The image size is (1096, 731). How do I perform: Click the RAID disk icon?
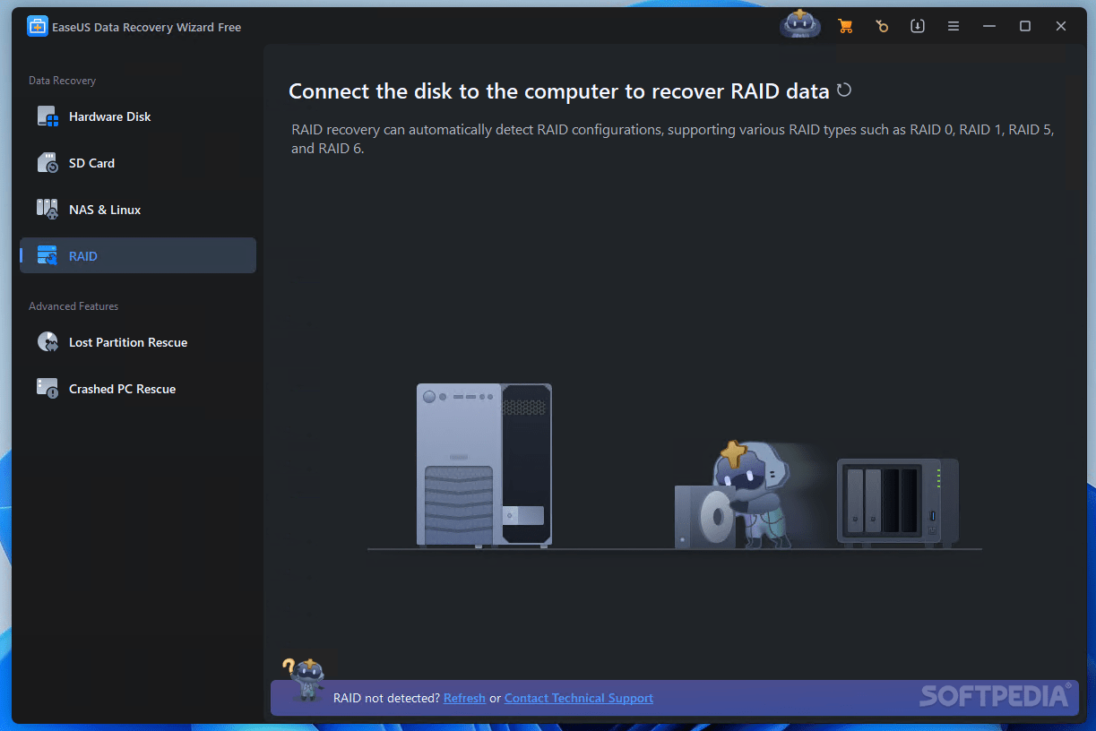click(47, 256)
